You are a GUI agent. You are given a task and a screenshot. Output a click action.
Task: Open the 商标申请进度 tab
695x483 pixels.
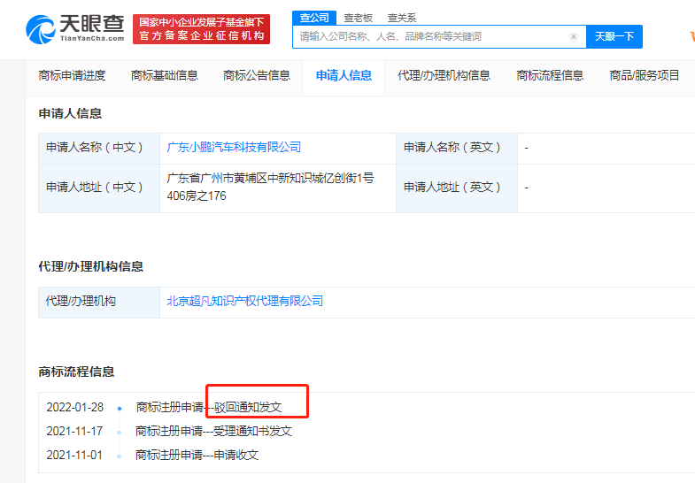click(x=72, y=76)
